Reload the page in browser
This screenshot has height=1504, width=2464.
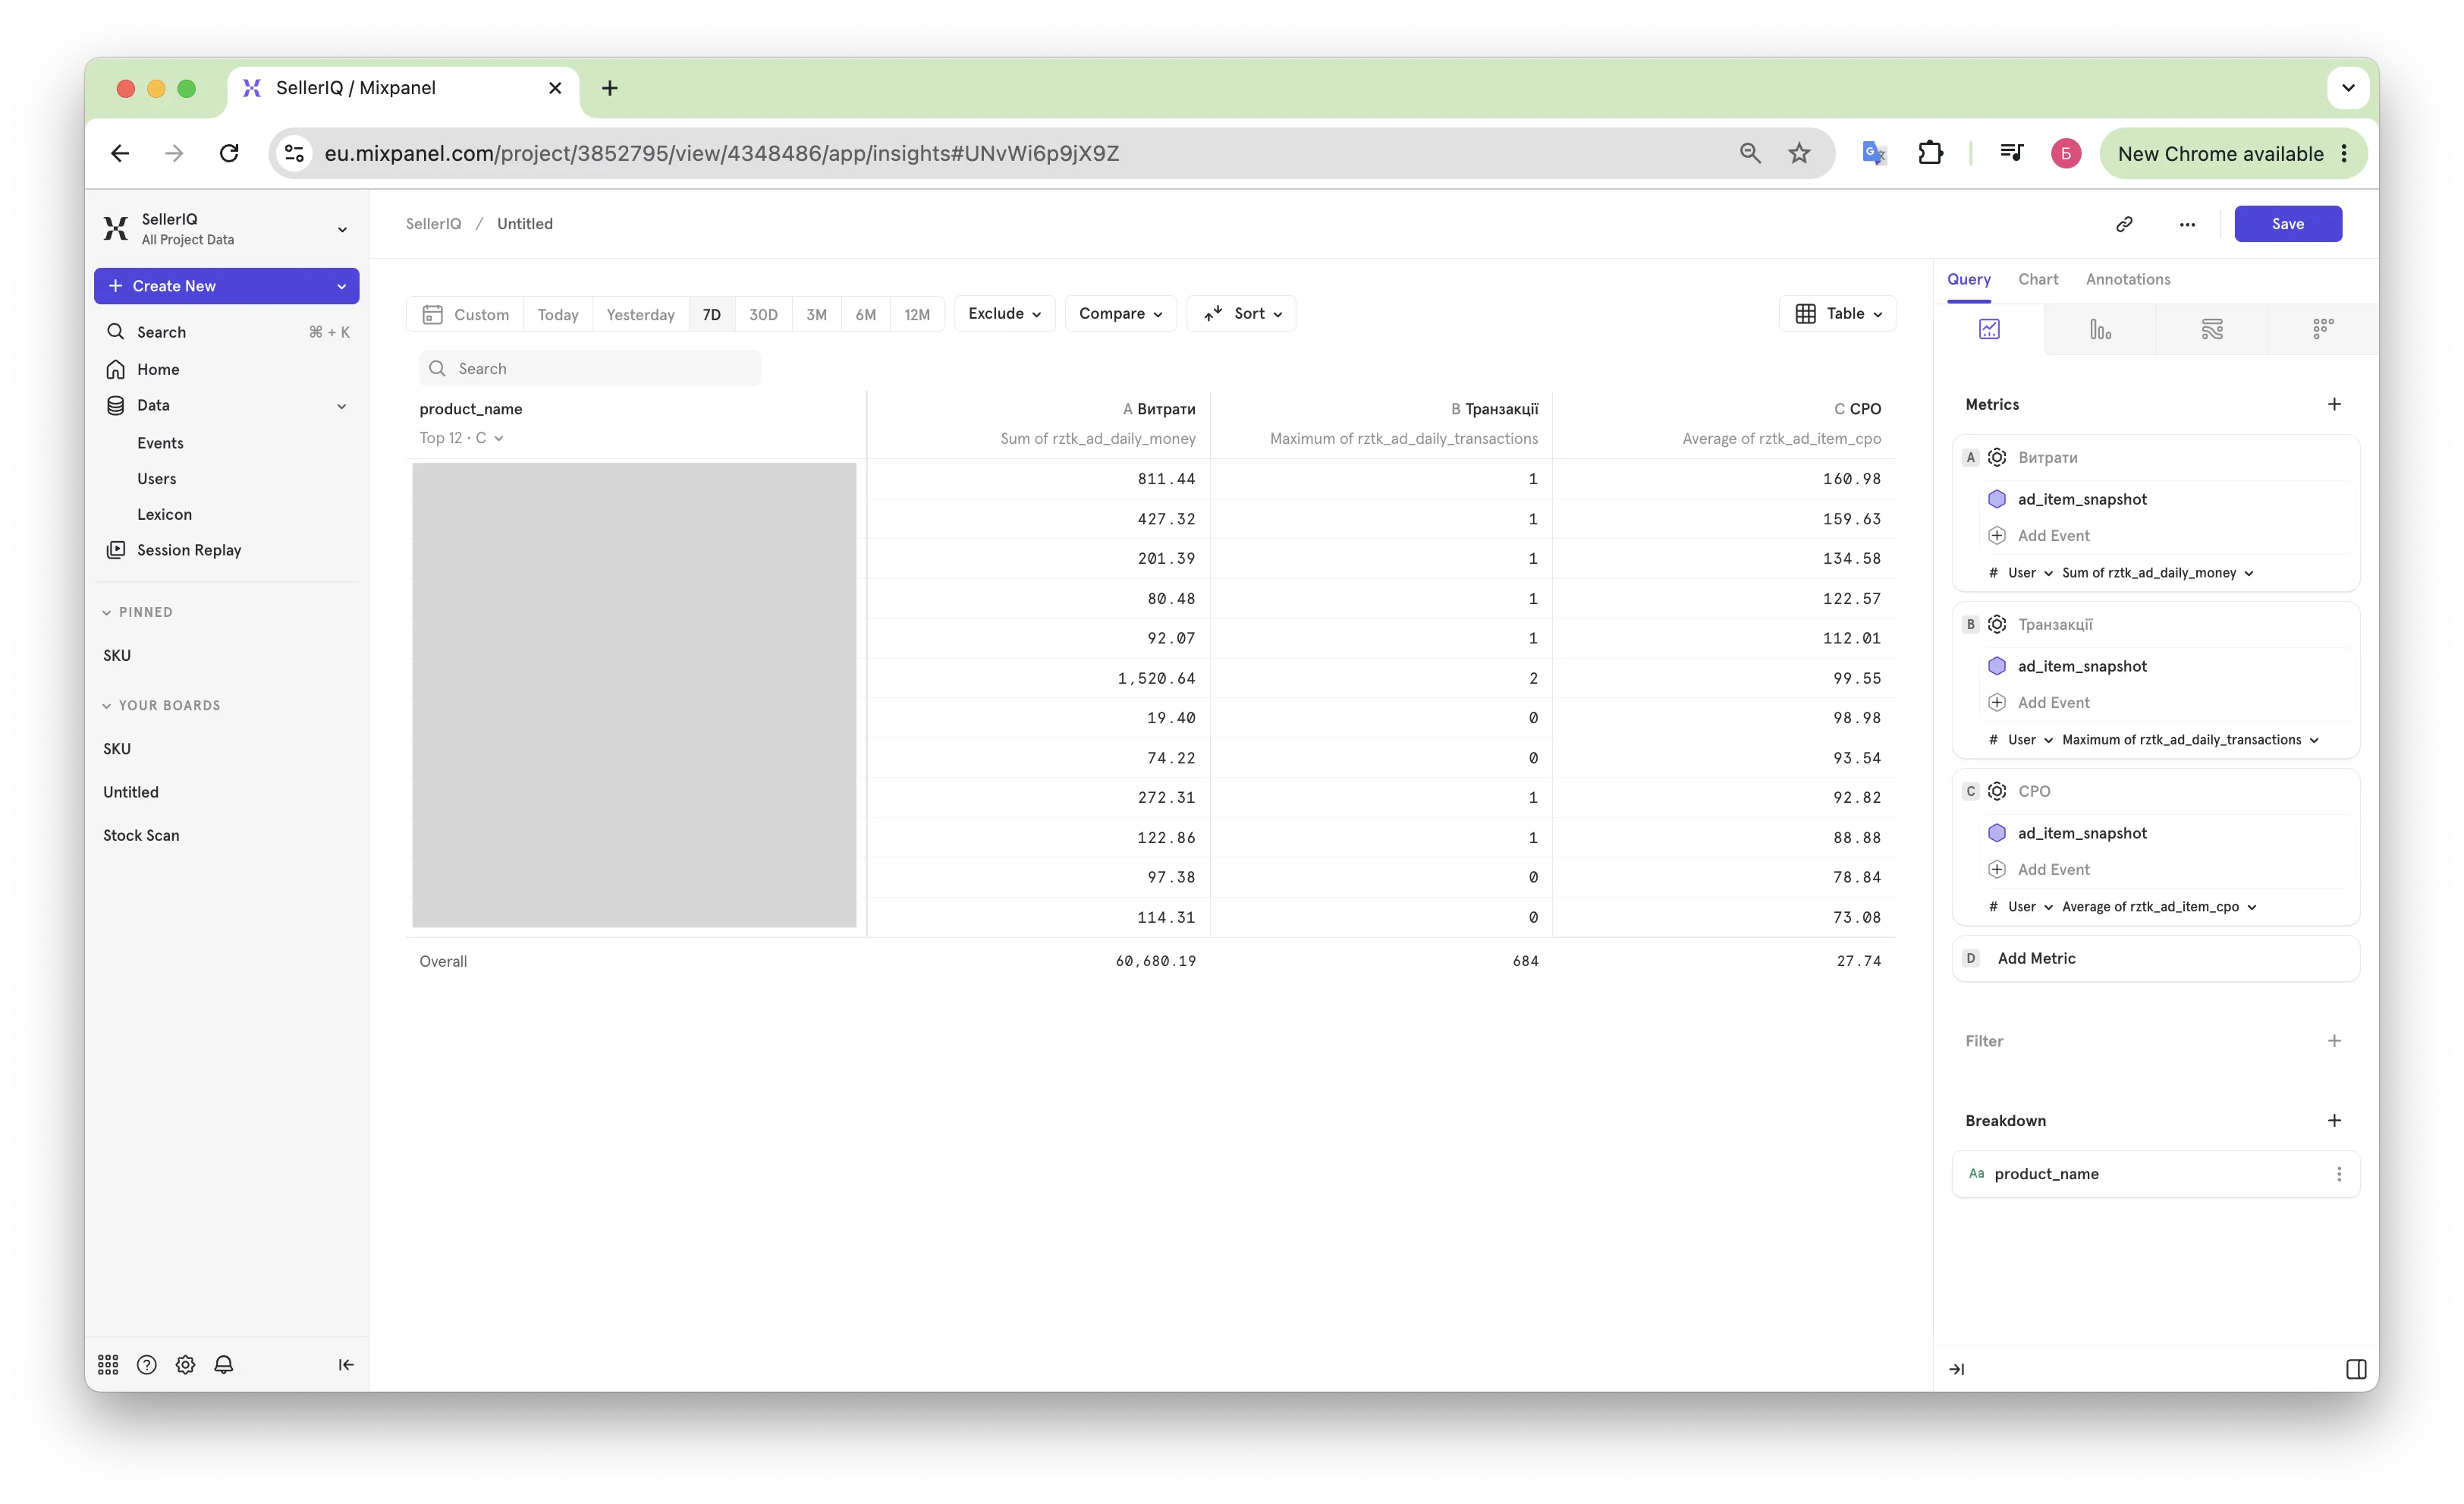click(x=229, y=153)
